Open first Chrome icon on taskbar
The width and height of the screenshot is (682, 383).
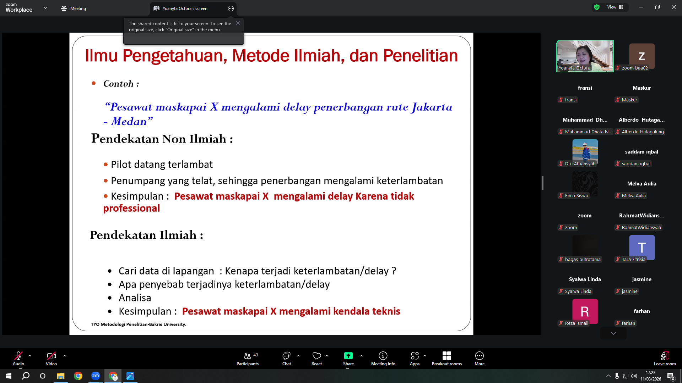[x=78, y=376]
